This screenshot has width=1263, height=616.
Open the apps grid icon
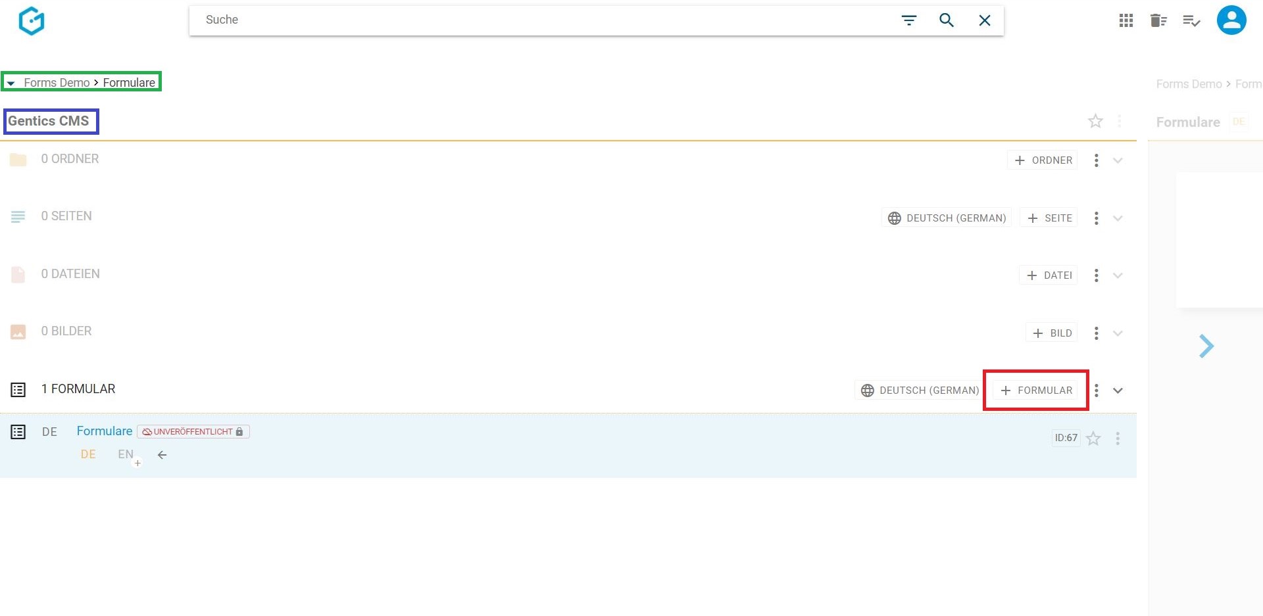coord(1126,21)
